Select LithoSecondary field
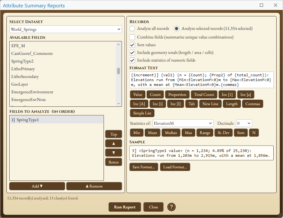 (x=63, y=77)
